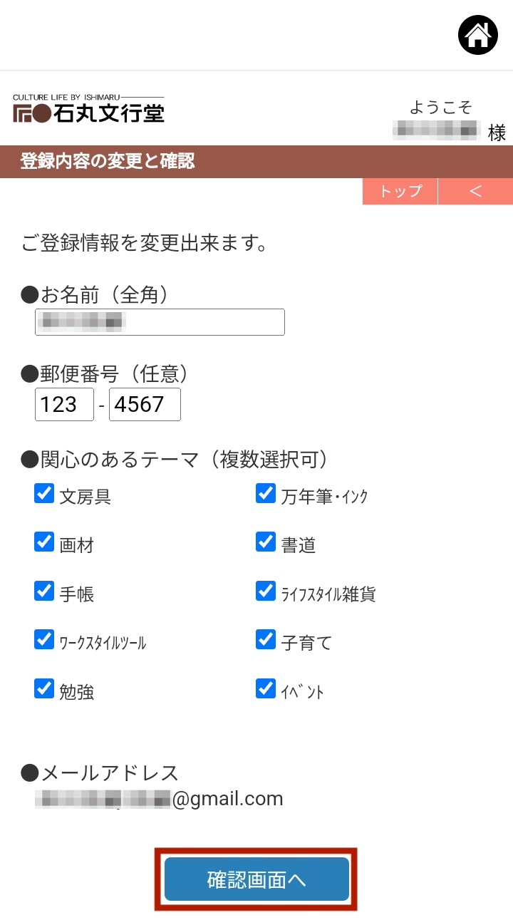Go back using the < button

pyautogui.click(x=475, y=191)
